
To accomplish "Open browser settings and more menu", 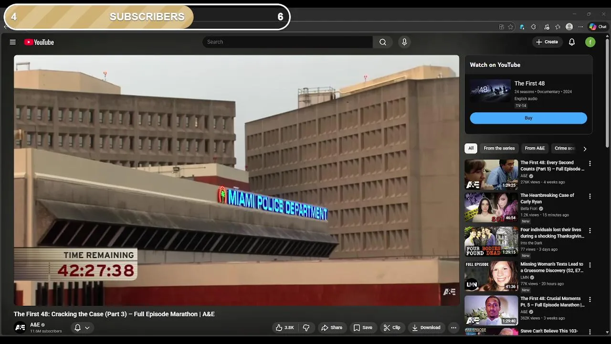I will (x=580, y=27).
